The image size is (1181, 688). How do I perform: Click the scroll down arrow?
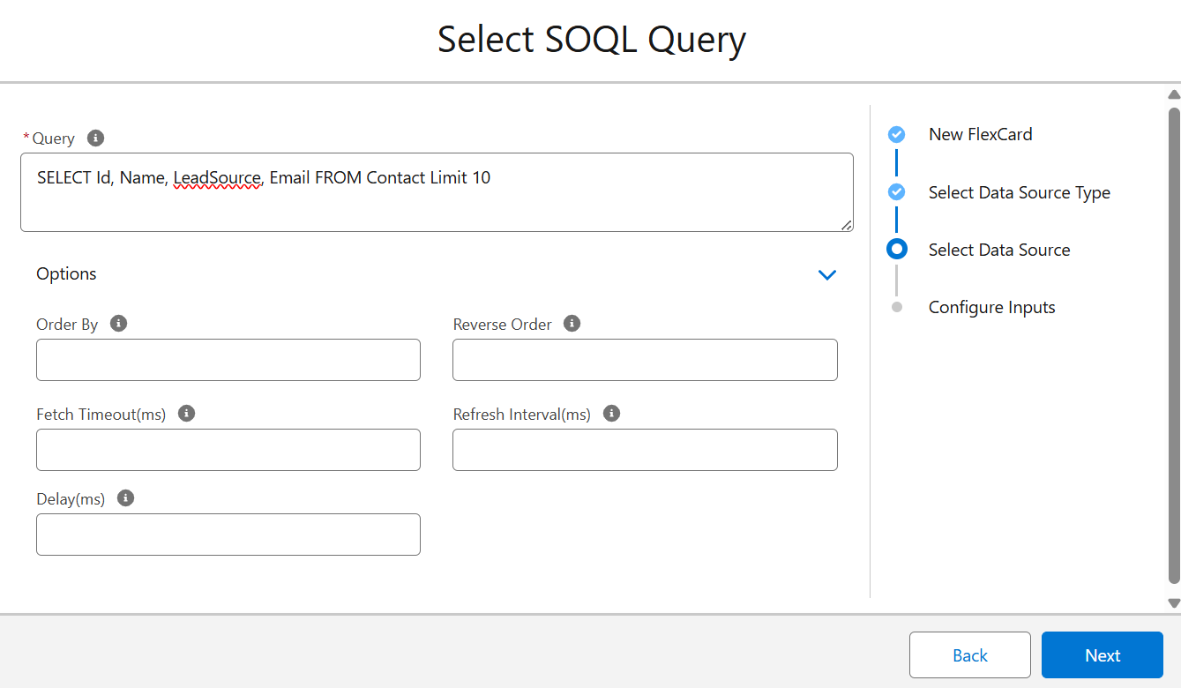[x=1173, y=603]
